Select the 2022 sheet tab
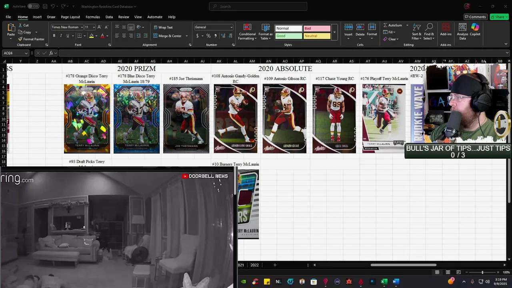 pyautogui.click(x=254, y=265)
